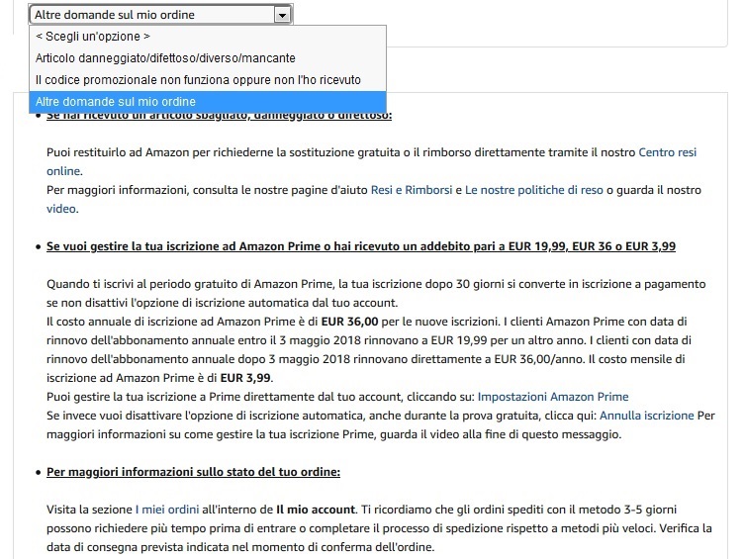Choose "Il codice promozionale non funziona" option
The image size is (745, 559).
(x=208, y=80)
